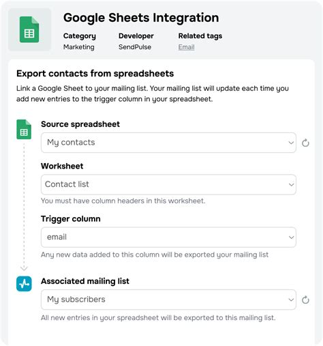Click the chevron in the Trigger column field
Screen dimensions: 323x346
[x=291, y=237]
